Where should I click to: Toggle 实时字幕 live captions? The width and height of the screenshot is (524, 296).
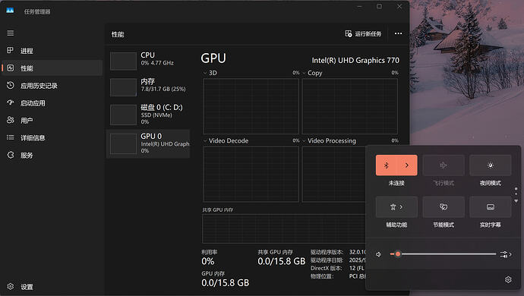coord(491,206)
